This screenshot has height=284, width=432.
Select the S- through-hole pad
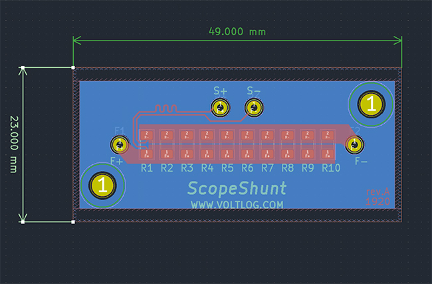pyautogui.click(x=254, y=108)
